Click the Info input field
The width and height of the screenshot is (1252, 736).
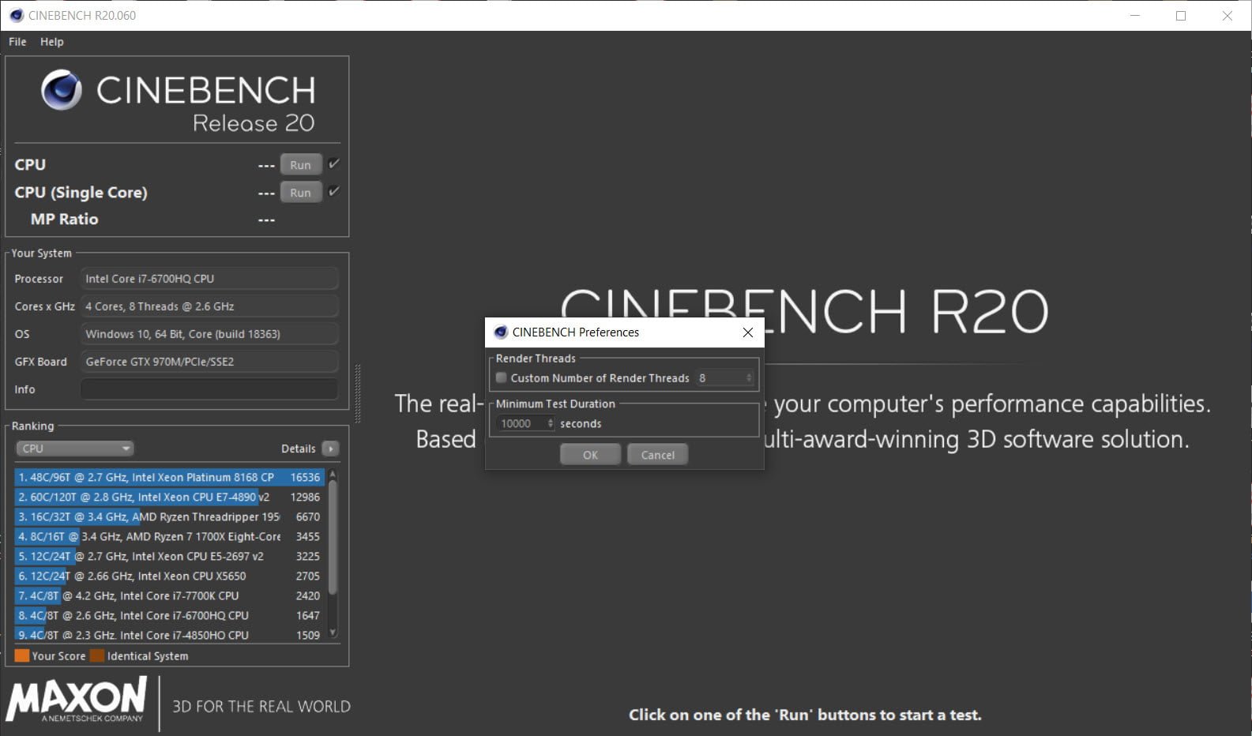209,389
